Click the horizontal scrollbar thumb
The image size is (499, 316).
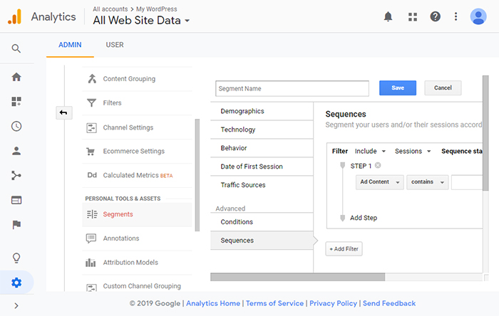pos(297,277)
